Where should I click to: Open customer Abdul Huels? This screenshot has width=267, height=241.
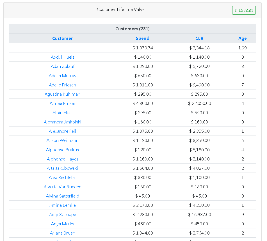[x=62, y=57]
